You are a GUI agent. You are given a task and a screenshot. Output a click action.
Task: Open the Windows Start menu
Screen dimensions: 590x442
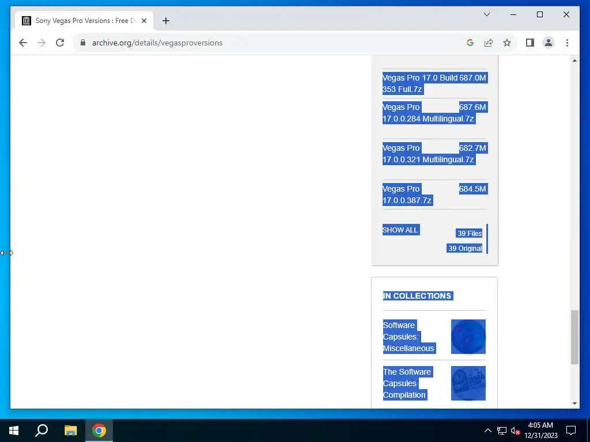pos(14,430)
